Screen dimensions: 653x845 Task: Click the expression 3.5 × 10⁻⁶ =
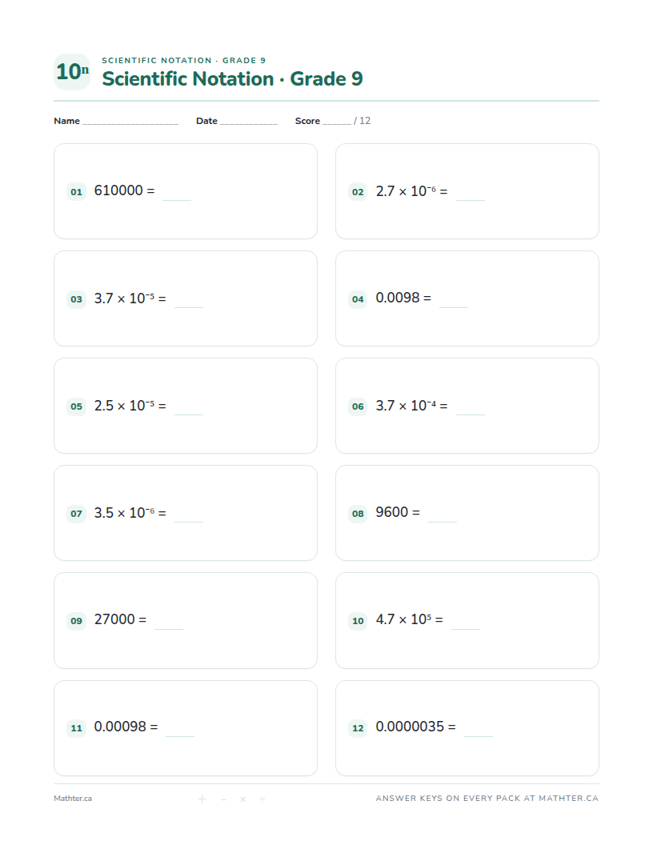[x=130, y=513]
